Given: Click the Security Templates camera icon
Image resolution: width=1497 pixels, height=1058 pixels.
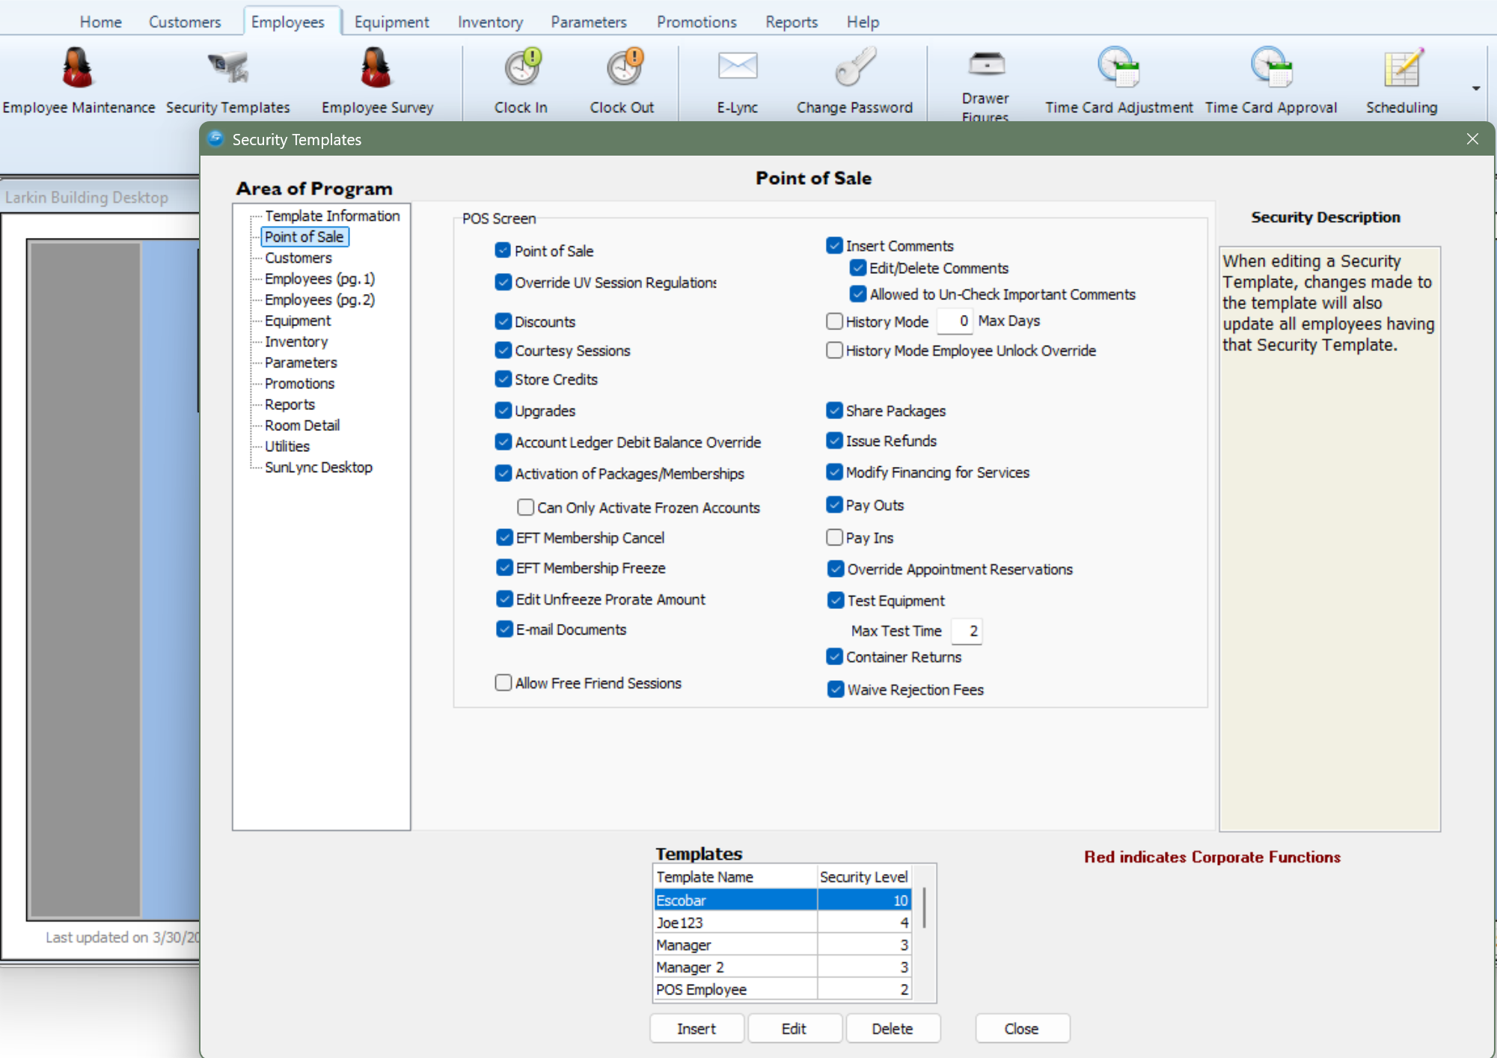Looking at the screenshot, I should [x=227, y=69].
